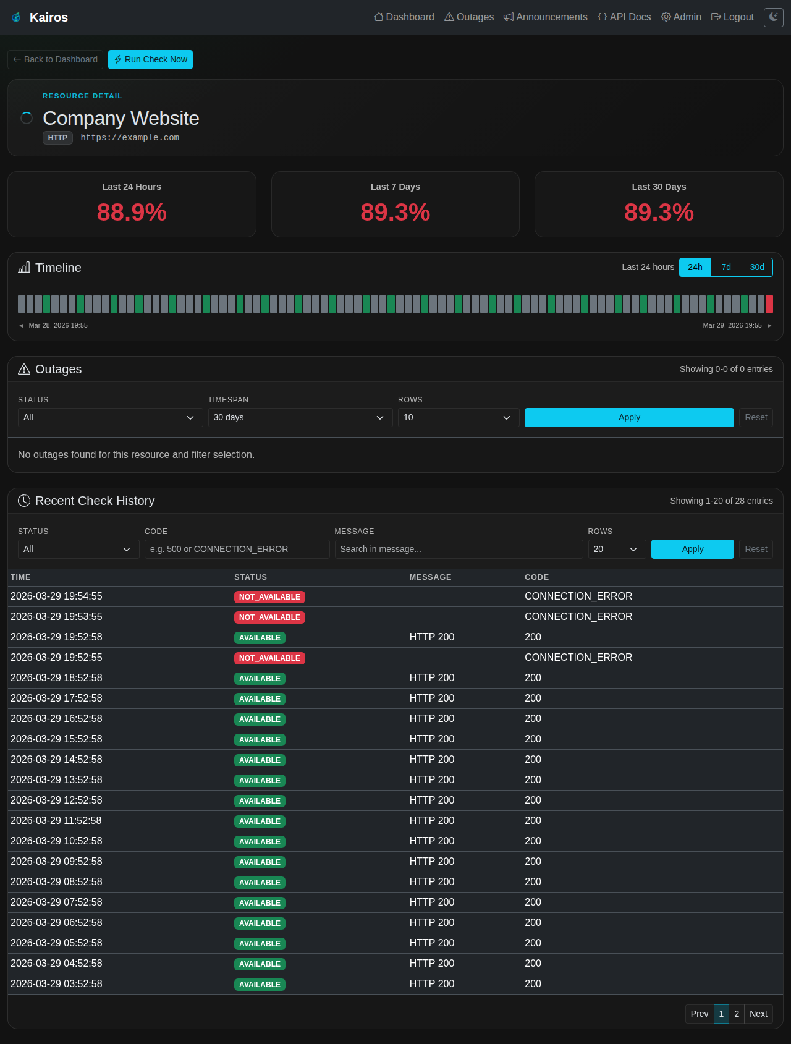Select page 1 in pagination
Viewport: 791px width, 1044px height.
point(721,1014)
